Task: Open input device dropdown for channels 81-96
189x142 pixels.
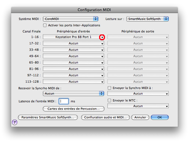Action: pyautogui.click(x=73, y=69)
